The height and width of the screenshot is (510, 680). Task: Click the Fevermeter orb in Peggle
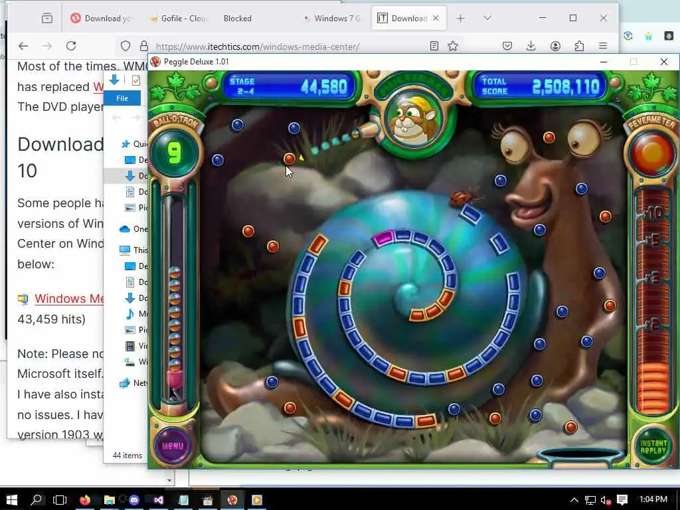653,154
